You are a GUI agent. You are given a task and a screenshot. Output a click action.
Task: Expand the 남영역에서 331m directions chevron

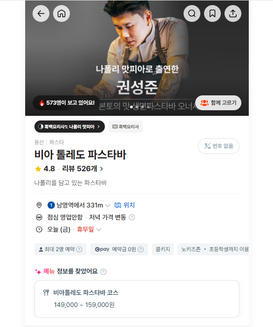tap(108, 206)
